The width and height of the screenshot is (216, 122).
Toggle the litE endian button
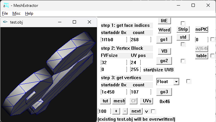point(164,21)
